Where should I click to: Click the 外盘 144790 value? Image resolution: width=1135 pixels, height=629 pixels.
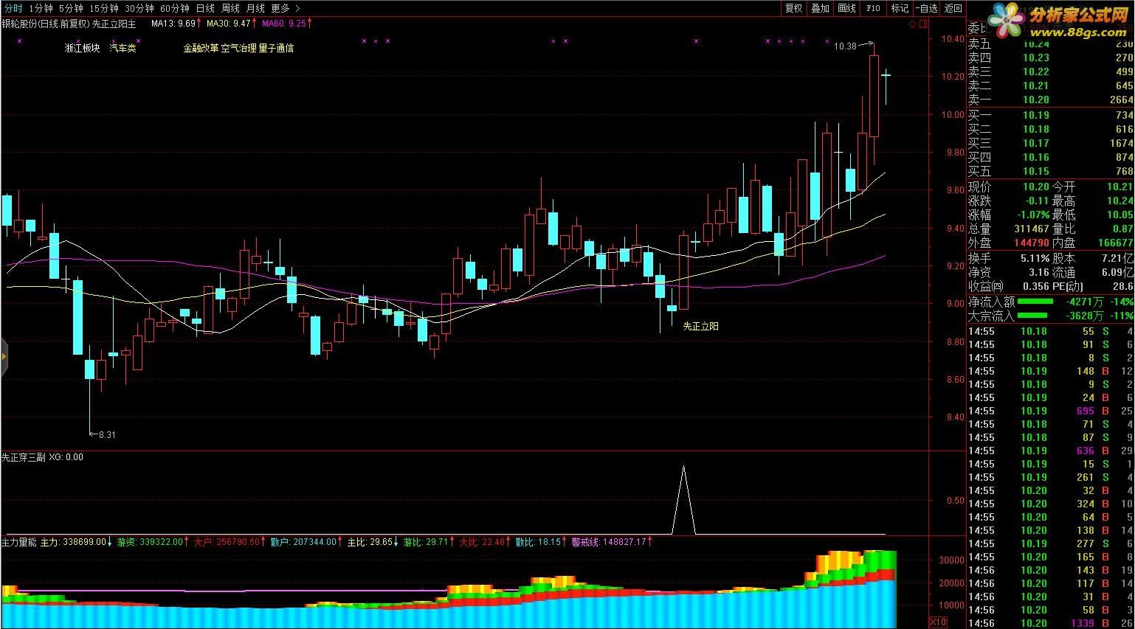pyautogui.click(x=1032, y=243)
